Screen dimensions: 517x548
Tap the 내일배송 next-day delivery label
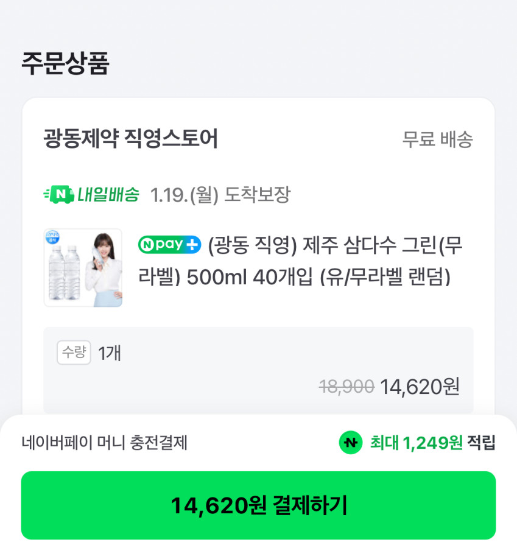(108, 195)
